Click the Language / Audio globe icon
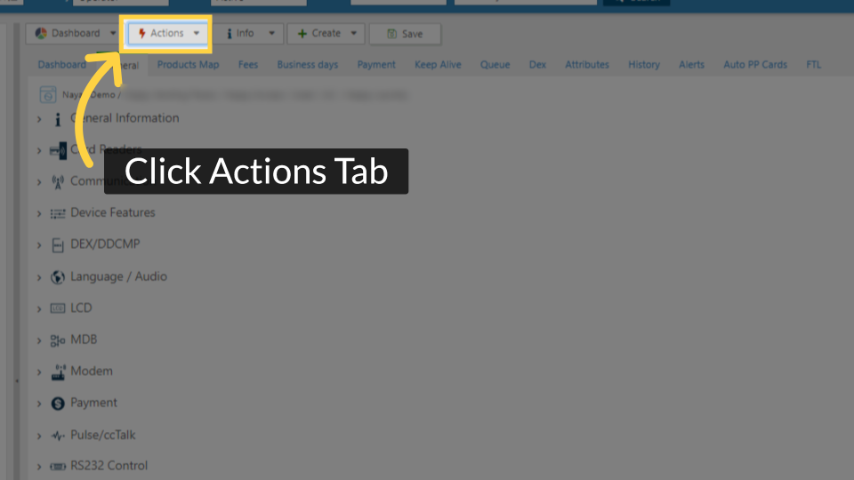 tap(58, 277)
